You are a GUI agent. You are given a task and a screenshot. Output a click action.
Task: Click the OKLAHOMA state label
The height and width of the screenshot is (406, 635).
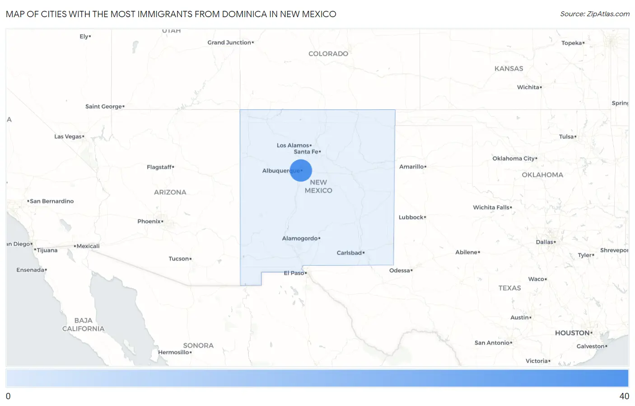tap(543, 175)
